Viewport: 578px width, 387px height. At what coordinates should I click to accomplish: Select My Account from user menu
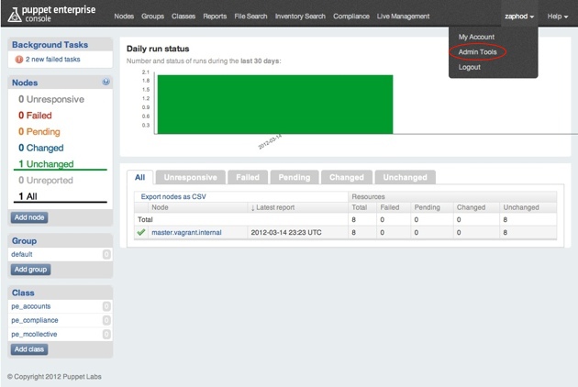476,37
